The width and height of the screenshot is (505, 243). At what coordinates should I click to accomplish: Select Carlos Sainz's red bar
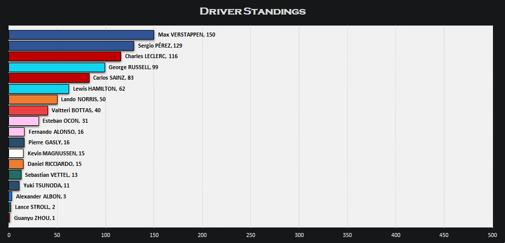pos(49,78)
